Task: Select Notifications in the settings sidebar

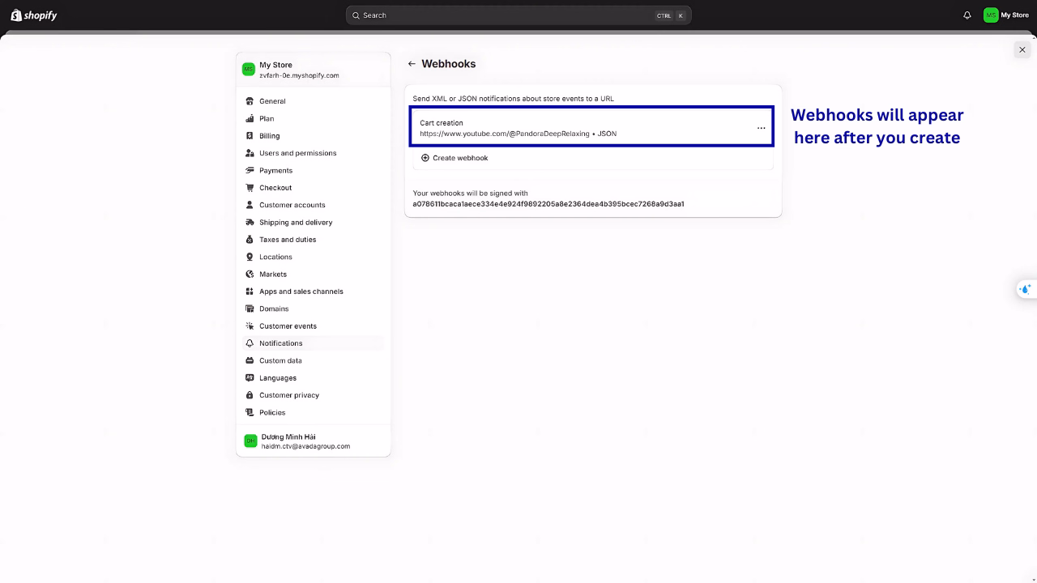Action: tap(313, 343)
